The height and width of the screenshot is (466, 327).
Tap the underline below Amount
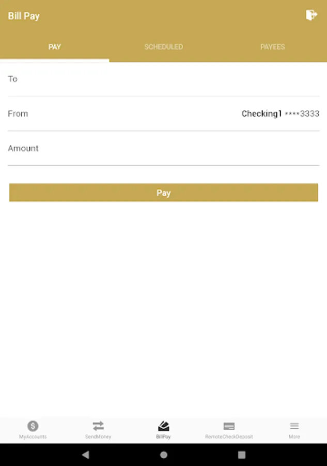(163, 166)
